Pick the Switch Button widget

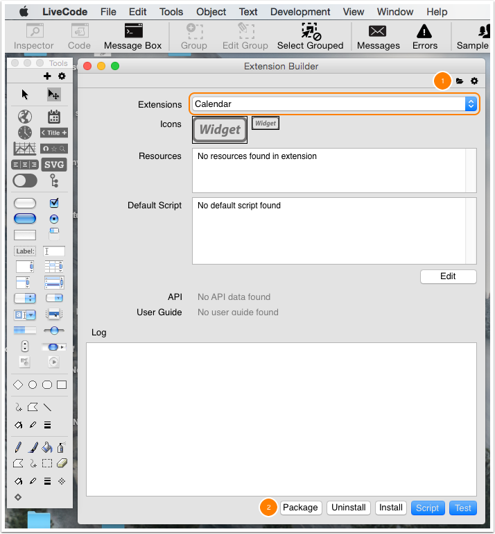25,181
